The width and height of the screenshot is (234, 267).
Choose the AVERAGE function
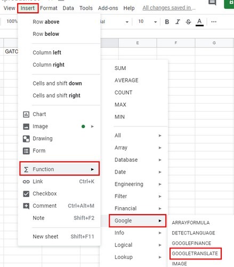pos(126,80)
